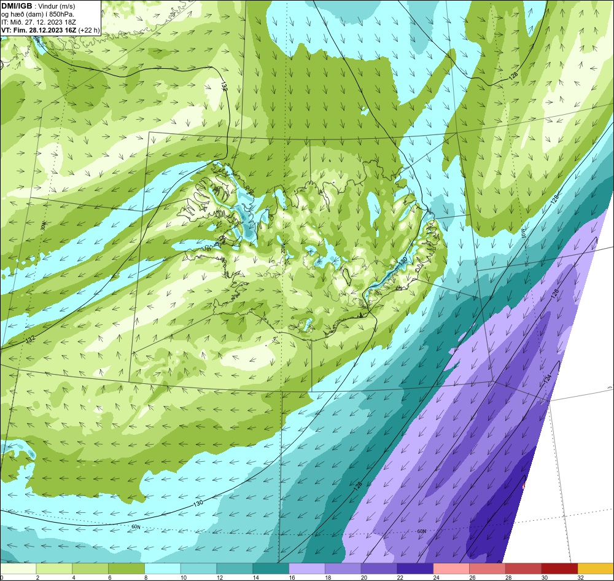Select the 'og hæð (dam) í 850hPa.' line
Image resolution: width=614 pixels, height=581 pixels.
38,14
